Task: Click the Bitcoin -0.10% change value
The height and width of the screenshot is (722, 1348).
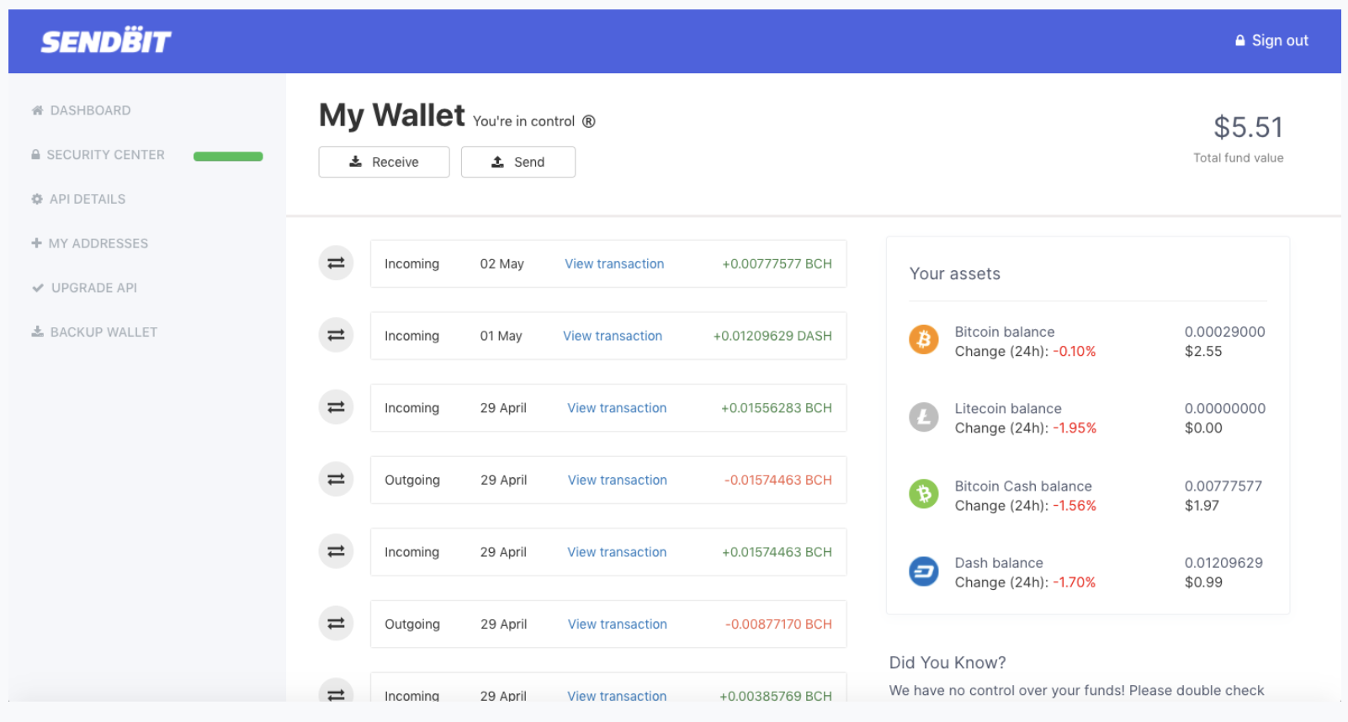Action: coord(1075,352)
